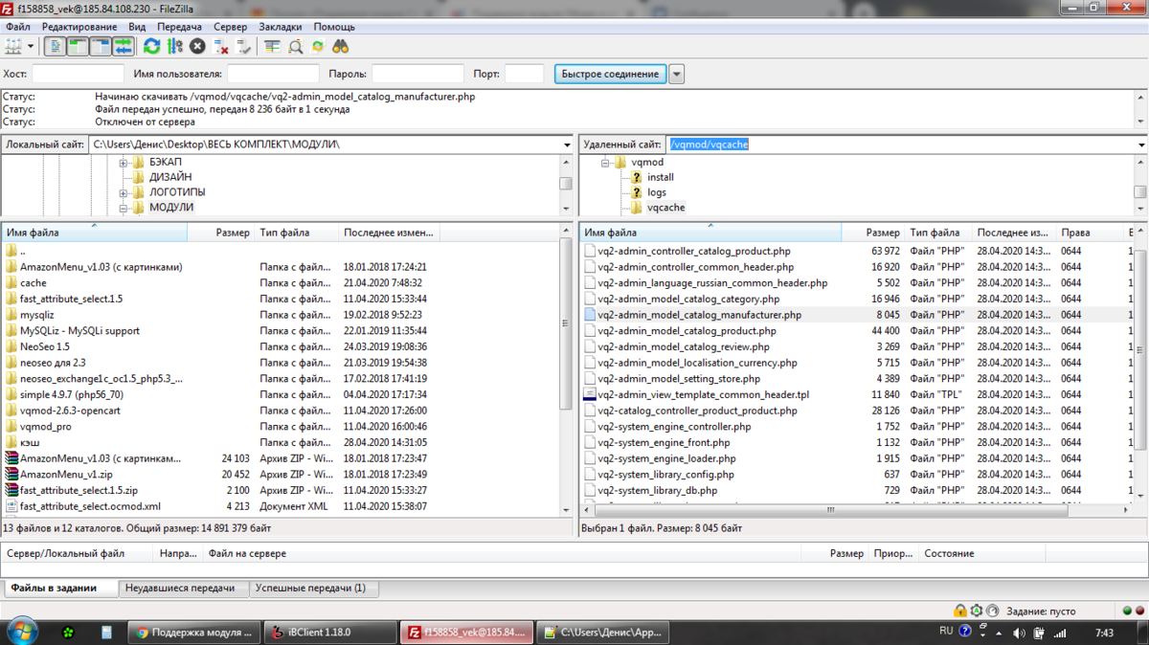Click the volume speaker tray icon
Viewport: 1149px width, 645px height.
point(1019,633)
